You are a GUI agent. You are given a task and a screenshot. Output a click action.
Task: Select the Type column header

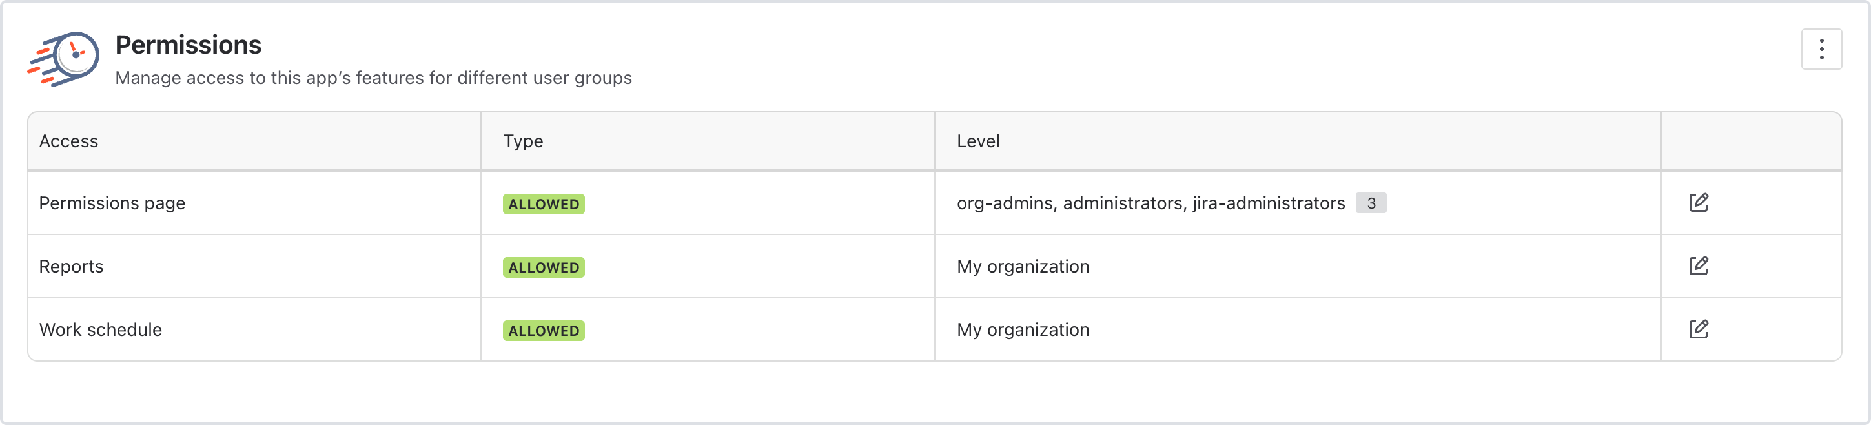523,141
